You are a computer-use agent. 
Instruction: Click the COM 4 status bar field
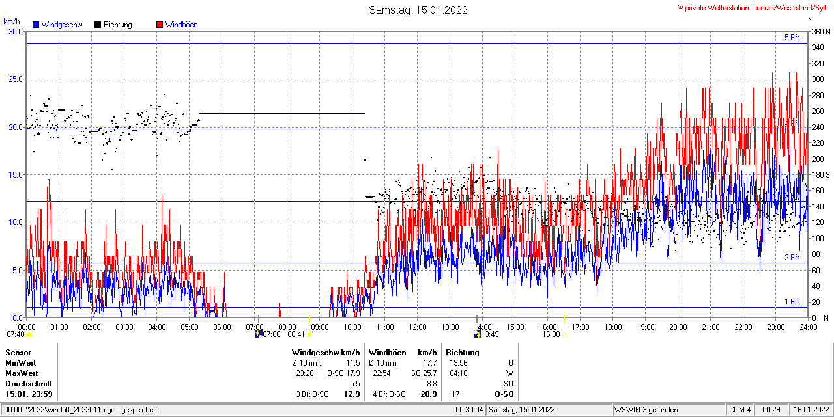click(x=740, y=410)
